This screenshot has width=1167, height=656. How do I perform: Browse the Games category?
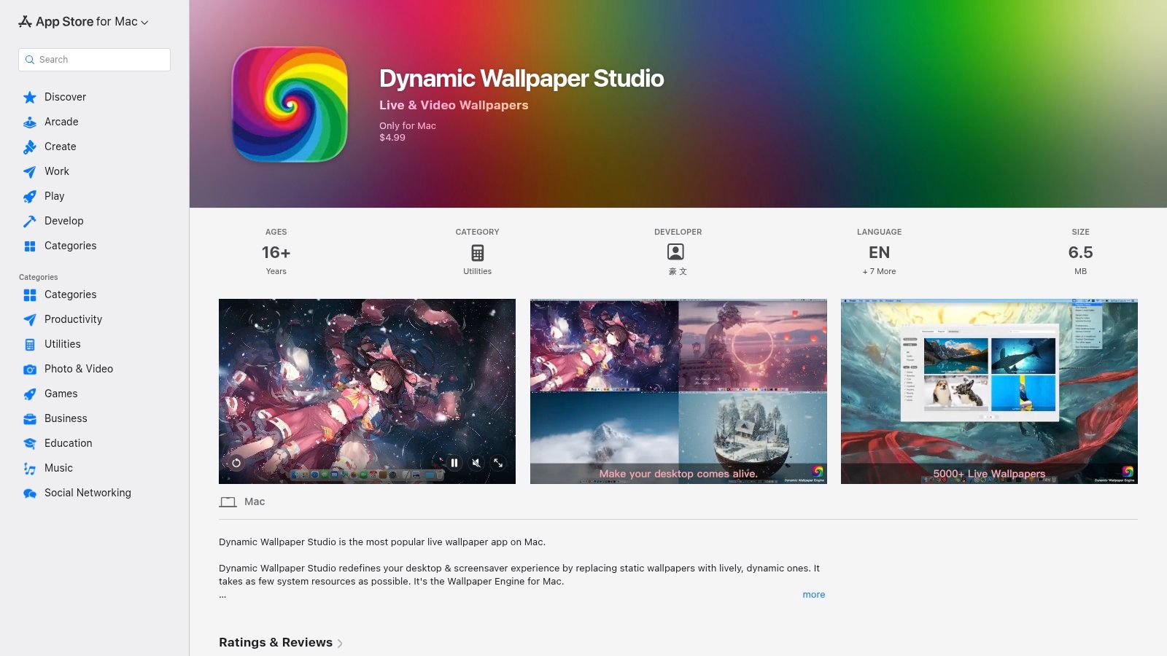(x=61, y=394)
